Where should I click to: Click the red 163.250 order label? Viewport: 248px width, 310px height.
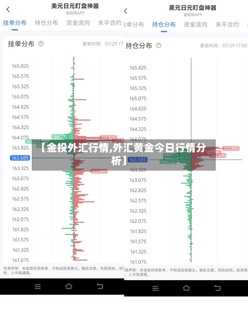99,171
